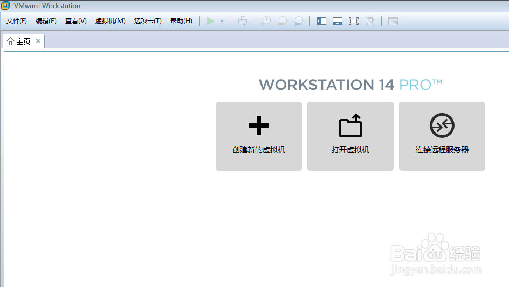Click the green power-on play icon
The height and width of the screenshot is (287, 509).
coord(210,21)
